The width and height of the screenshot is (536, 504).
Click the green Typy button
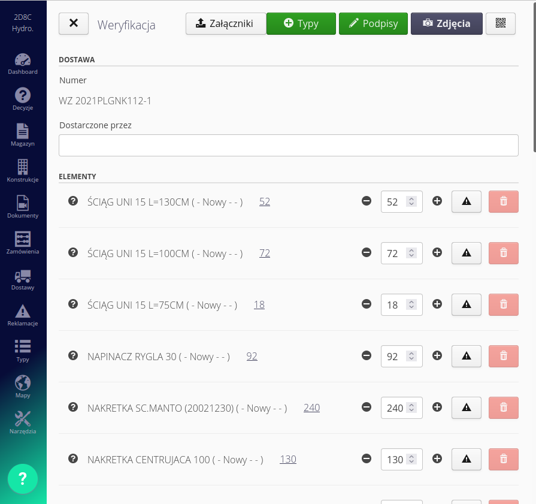[301, 23]
